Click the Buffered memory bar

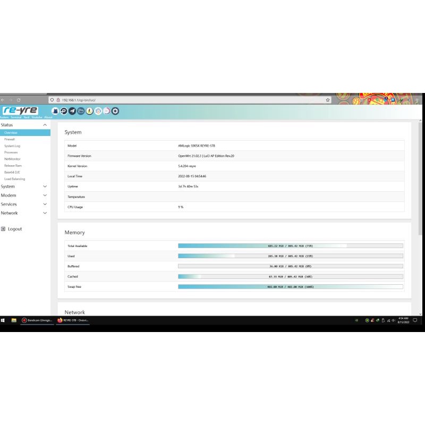(x=290, y=266)
